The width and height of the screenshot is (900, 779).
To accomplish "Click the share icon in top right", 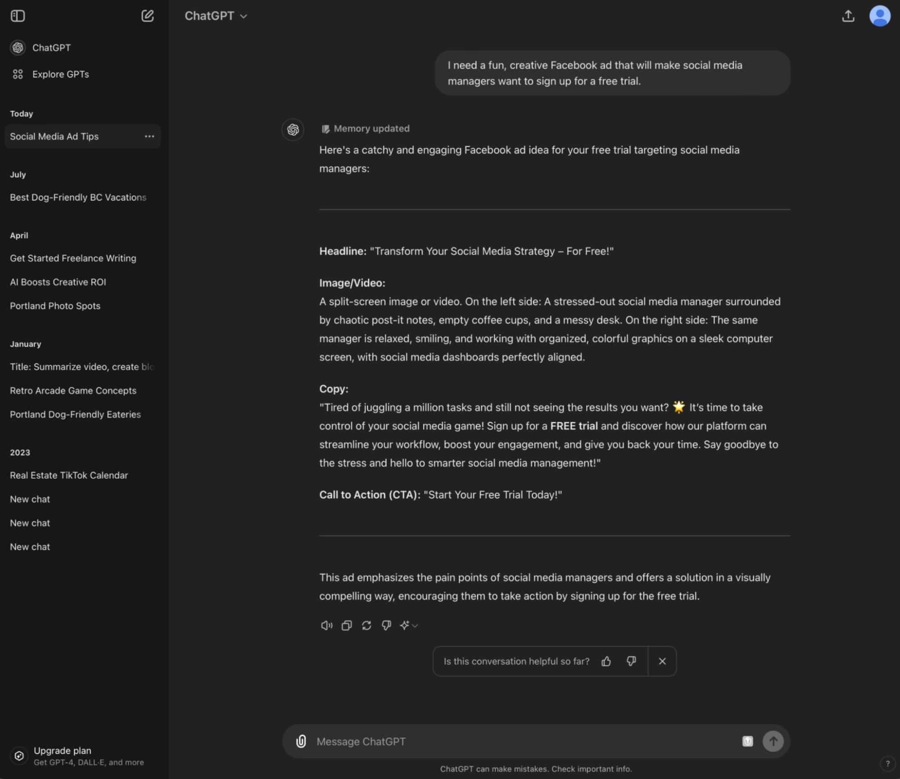I will pyautogui.click(x=848, y=16).
